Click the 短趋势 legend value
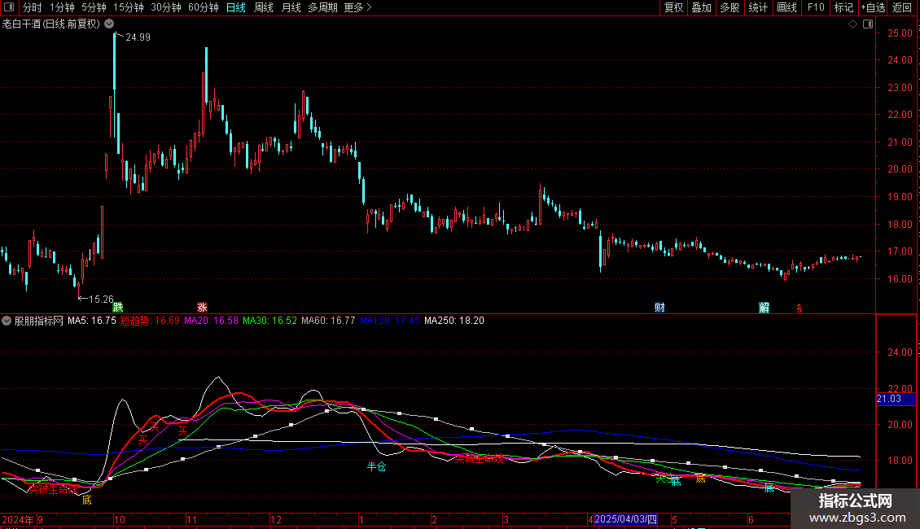Image resolution: width=920 pixels, height=529 pixels. [150, 321]
